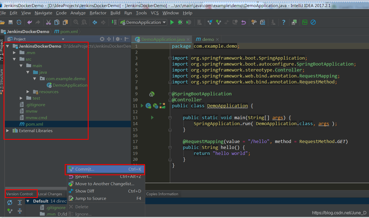Select Revert... in the context menu
Screen dimensions: 369x218
pos(106,177)
